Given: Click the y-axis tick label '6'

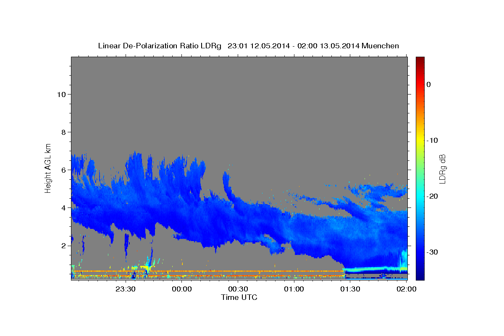Looking at the screenshot, I should (63, 170).
